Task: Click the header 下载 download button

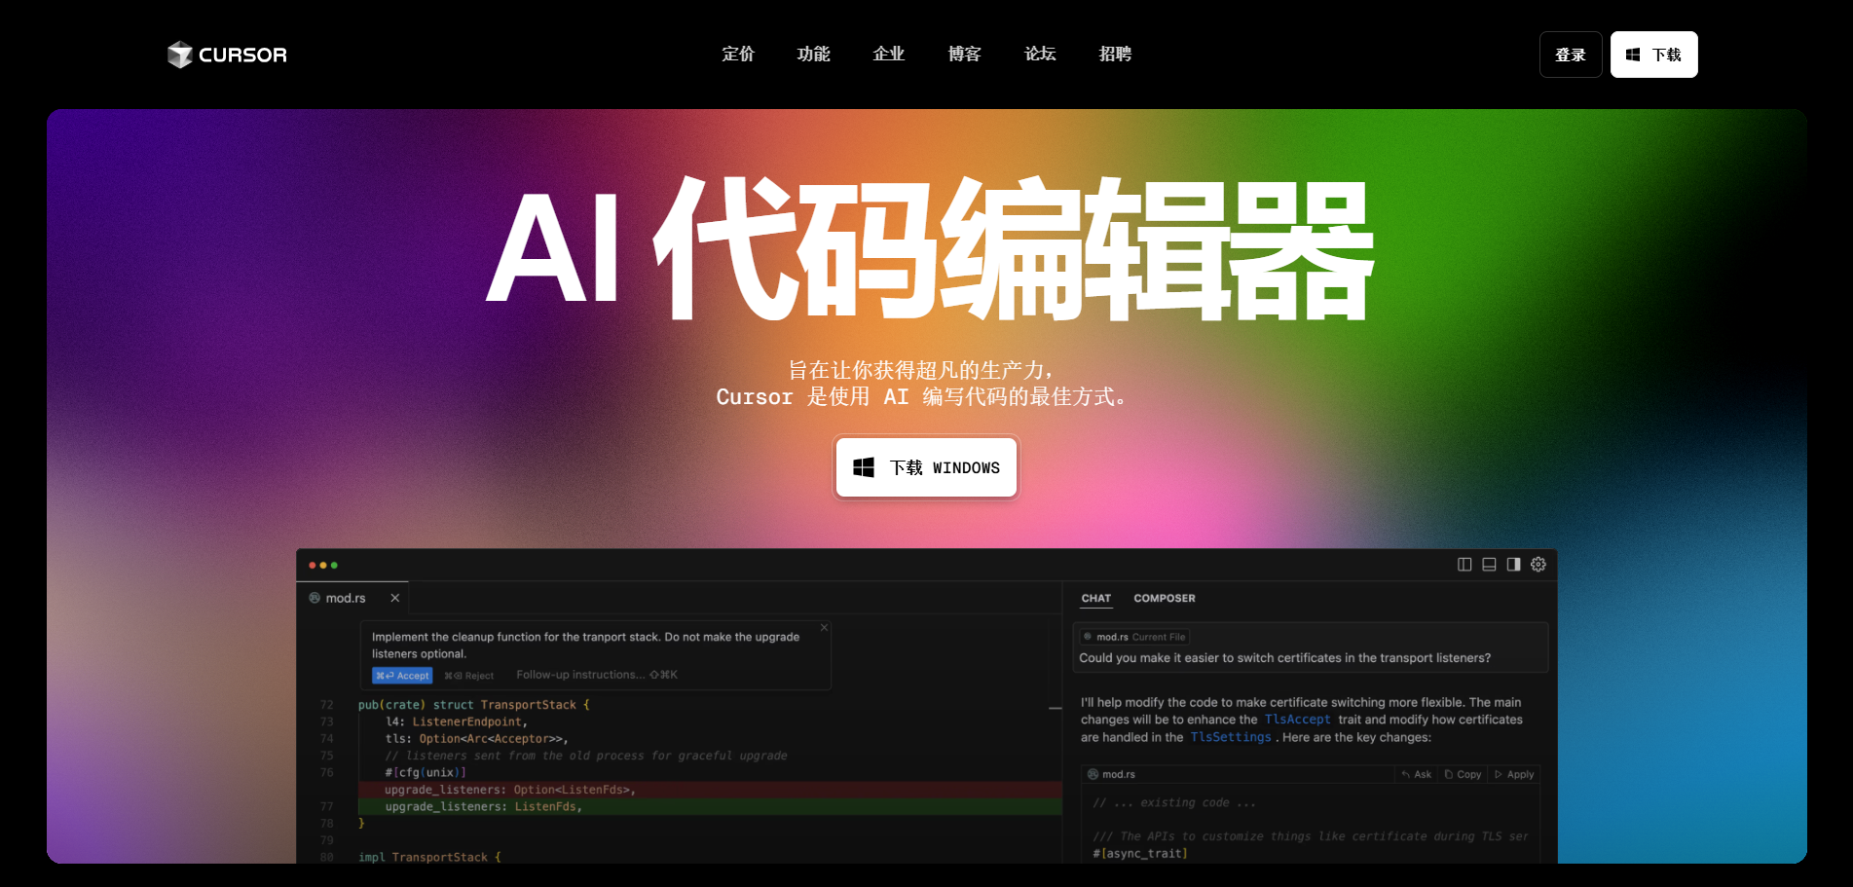Action: coord(1653,55)
